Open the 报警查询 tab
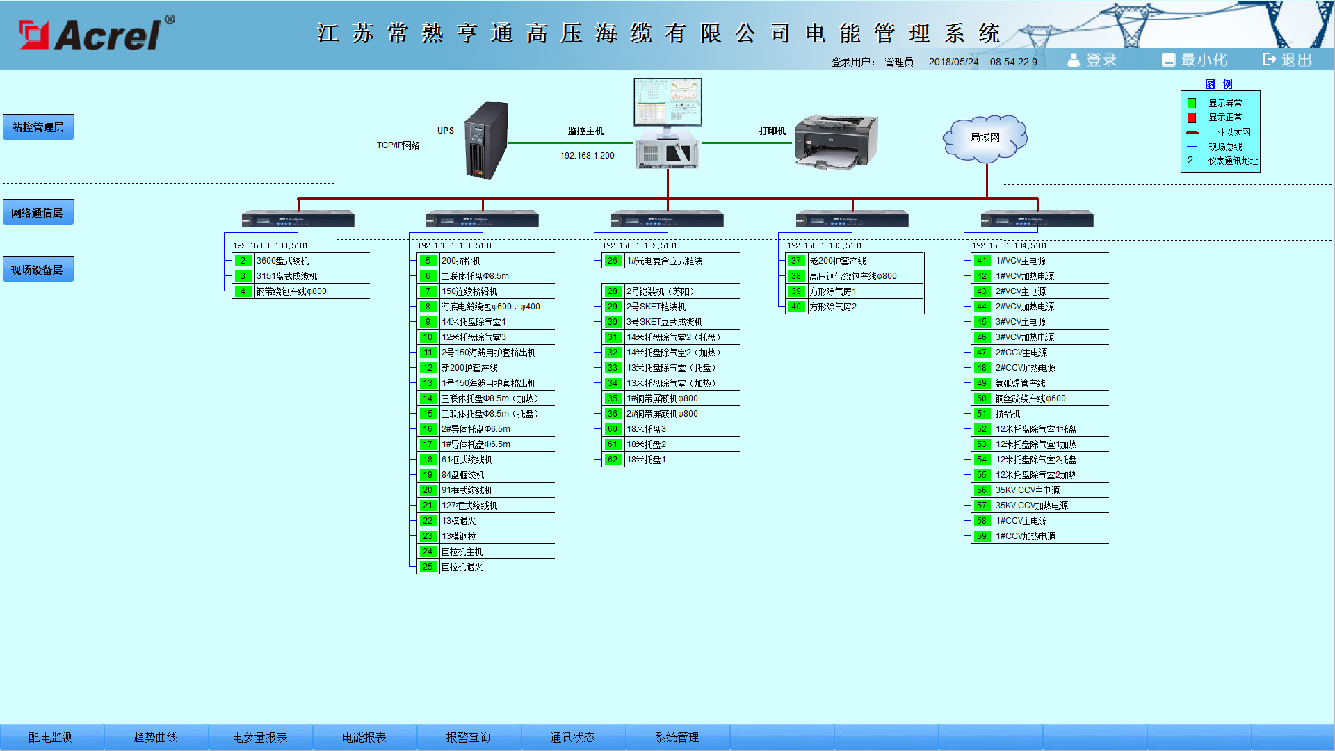1335x751 pixels. coord(469,737)
